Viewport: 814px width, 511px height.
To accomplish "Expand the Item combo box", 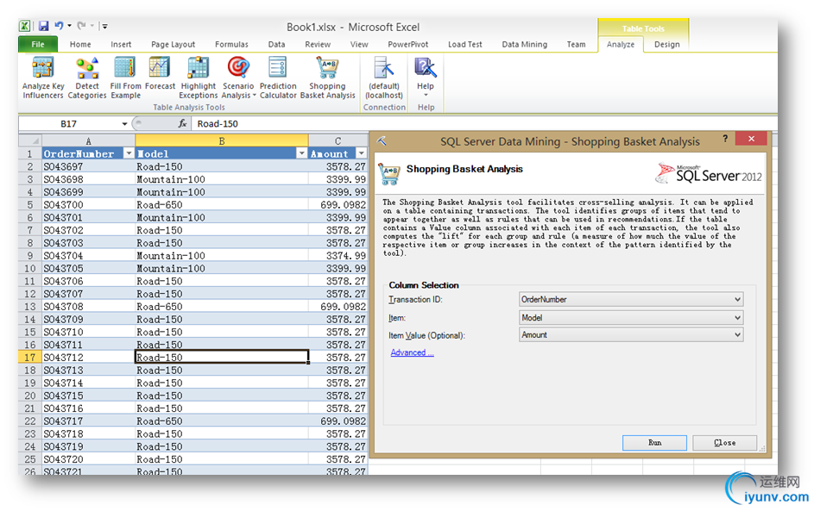I will tap(737, 318).
